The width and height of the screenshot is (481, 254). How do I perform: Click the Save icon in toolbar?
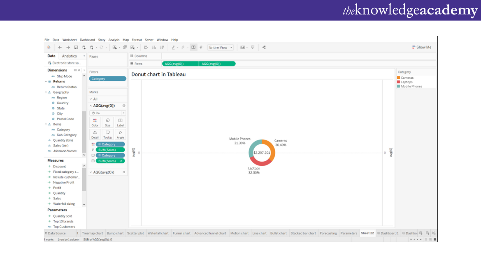(x=76, y=48)
